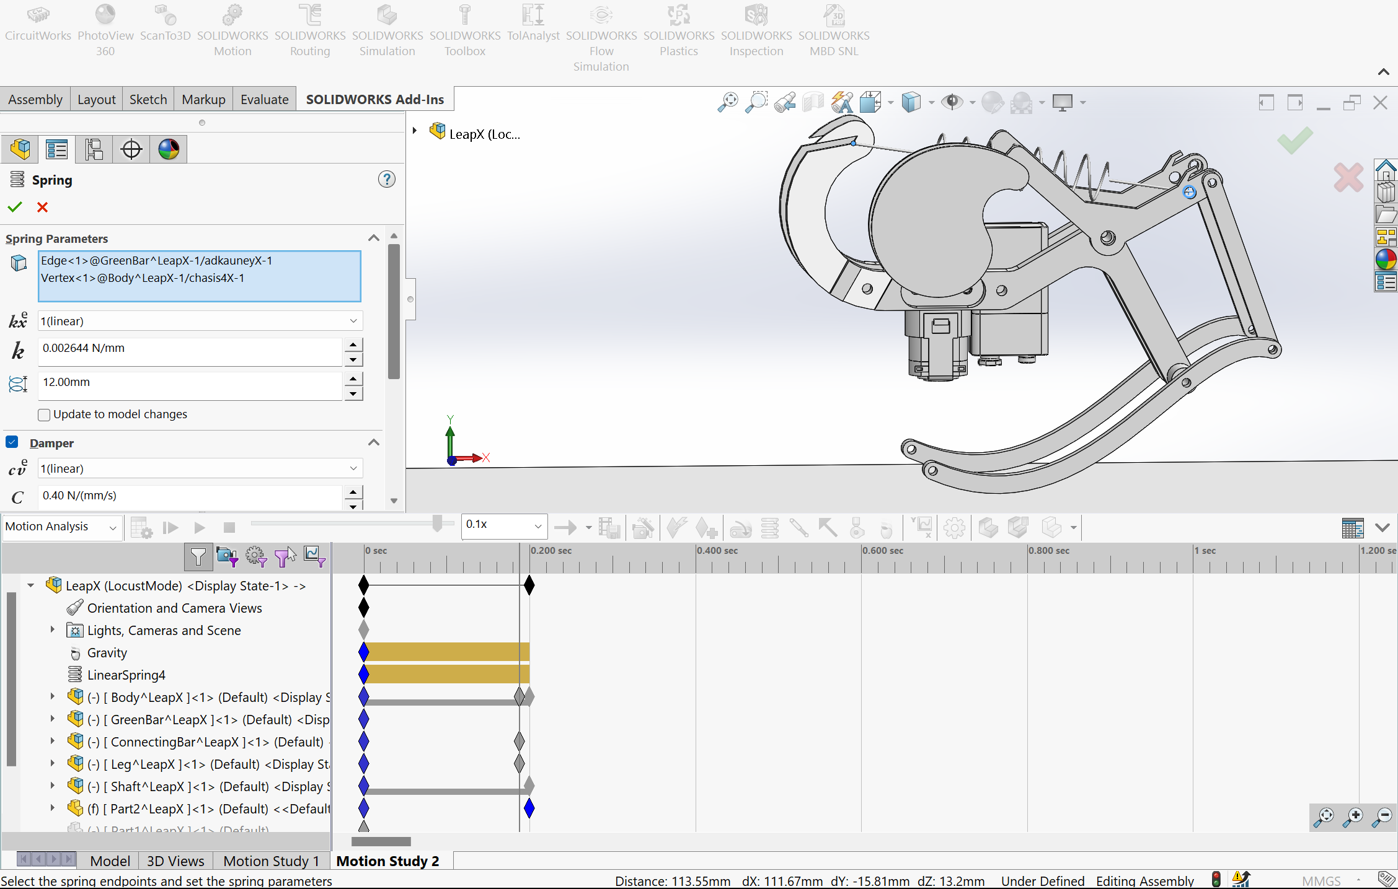The image size is (1398, 889).
Task: Enable Update to model changes checkbox
Action: pyautogui.click(x=44, y=414)
